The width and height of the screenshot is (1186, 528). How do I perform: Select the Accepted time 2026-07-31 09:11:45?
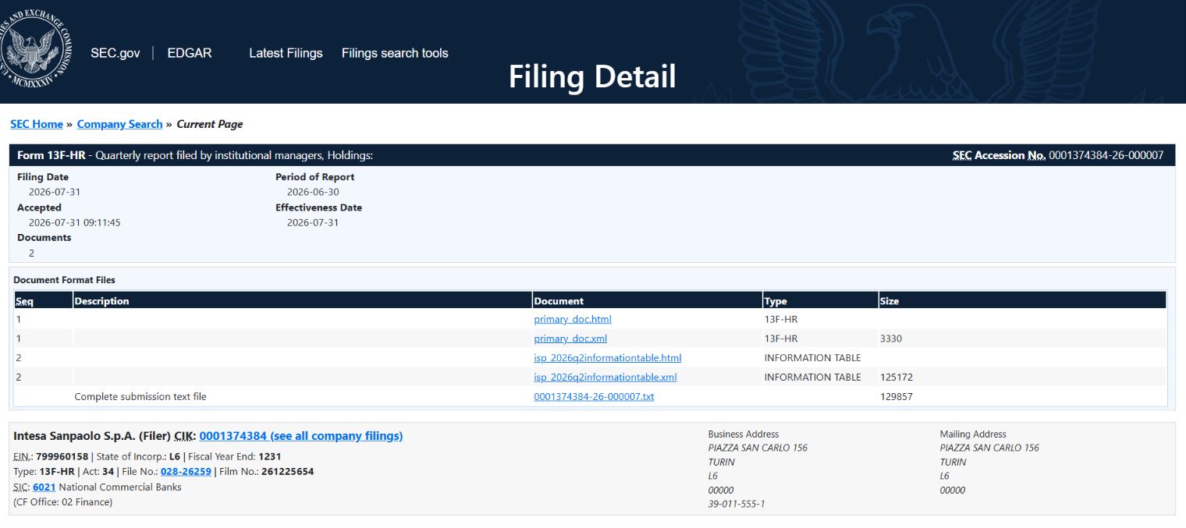click(x=75, y=222)
